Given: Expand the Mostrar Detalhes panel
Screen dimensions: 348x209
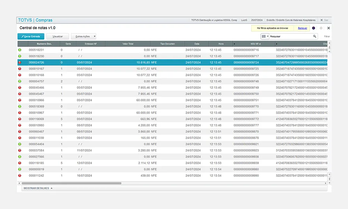Looking at the screenshot, I should (38, 188).
